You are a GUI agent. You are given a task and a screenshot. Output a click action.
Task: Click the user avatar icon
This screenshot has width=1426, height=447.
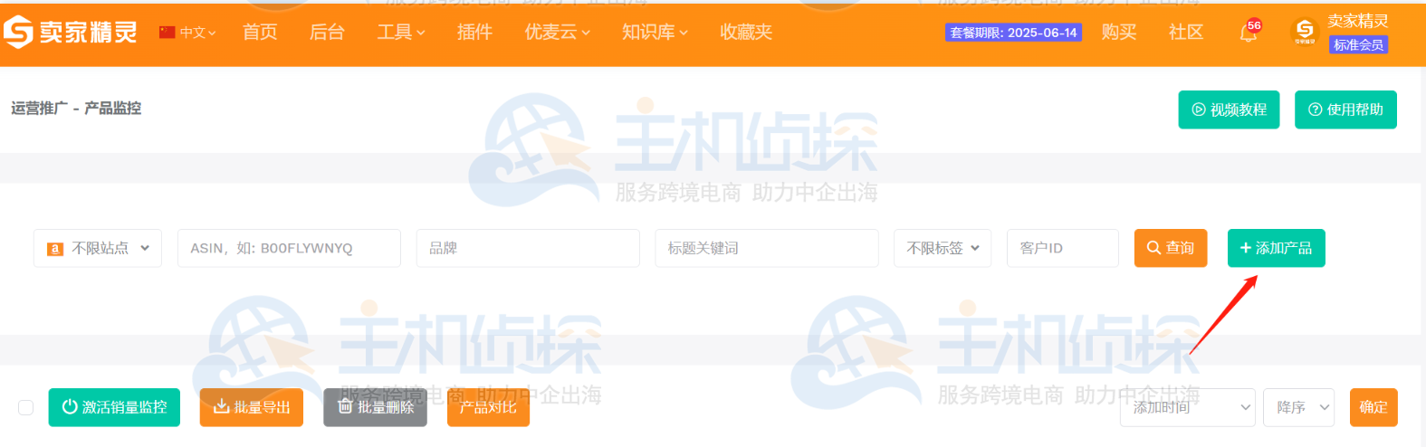1305,32
